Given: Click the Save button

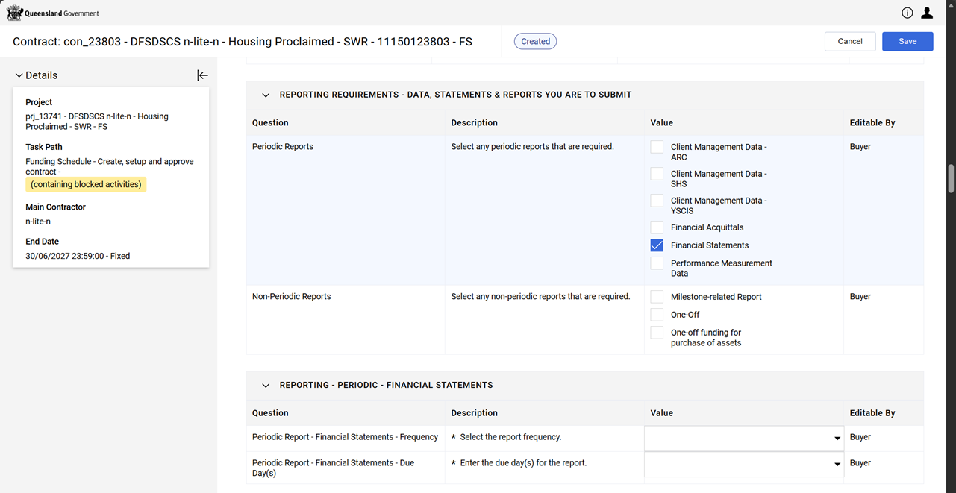Looking at the screenshot, I should (907, 42).
